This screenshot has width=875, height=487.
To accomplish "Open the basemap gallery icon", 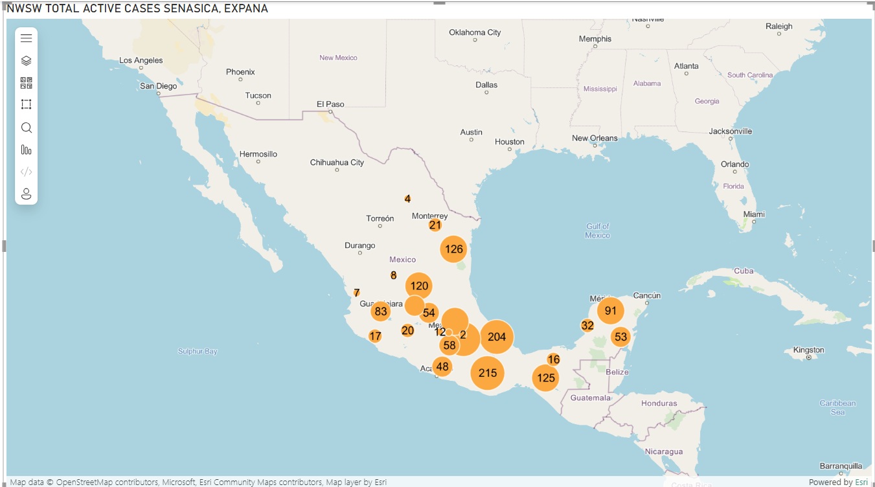I will 27,83.
